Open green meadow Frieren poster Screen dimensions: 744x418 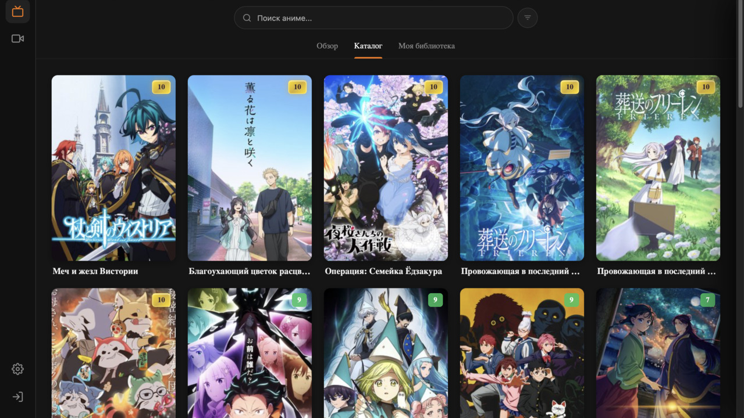(x=658, y=168)
